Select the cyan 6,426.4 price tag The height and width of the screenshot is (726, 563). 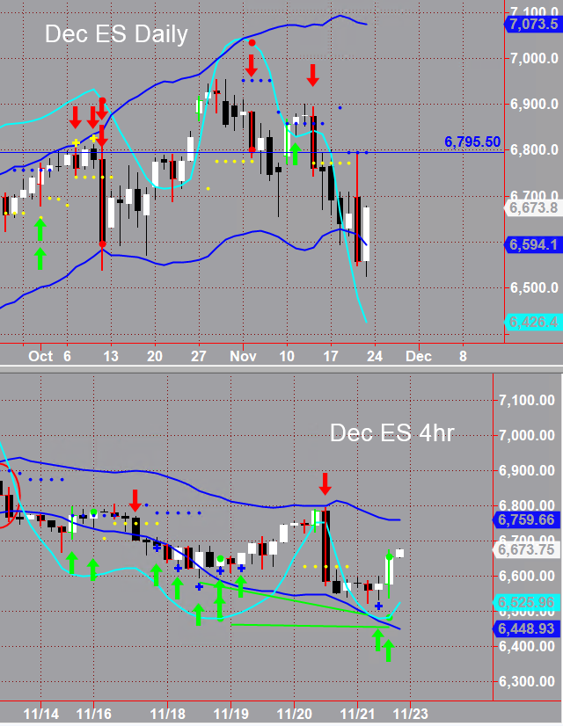(x=531, y=323)
